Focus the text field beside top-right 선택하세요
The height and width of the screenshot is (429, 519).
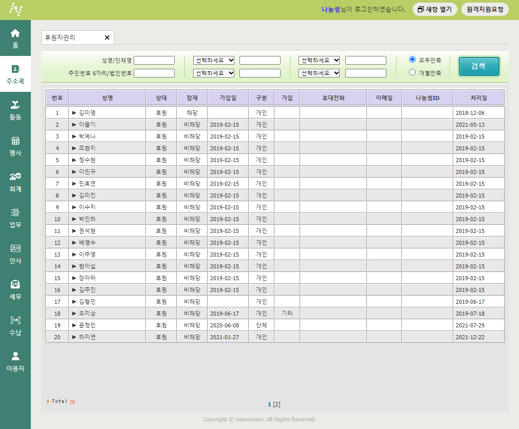click(366, 60)
